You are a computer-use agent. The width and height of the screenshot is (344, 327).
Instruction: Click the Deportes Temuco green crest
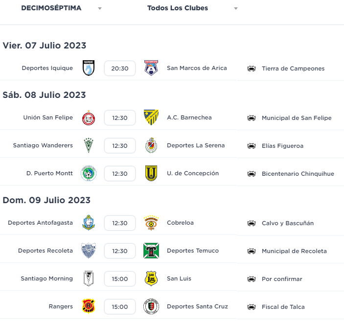(151, 251)
